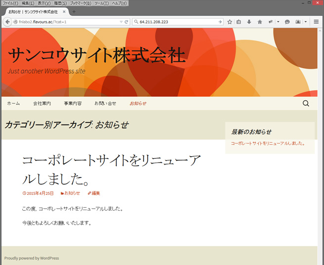324x265 pixels.
Task: Click the browser back button
Action: click(x=7, y=22)
